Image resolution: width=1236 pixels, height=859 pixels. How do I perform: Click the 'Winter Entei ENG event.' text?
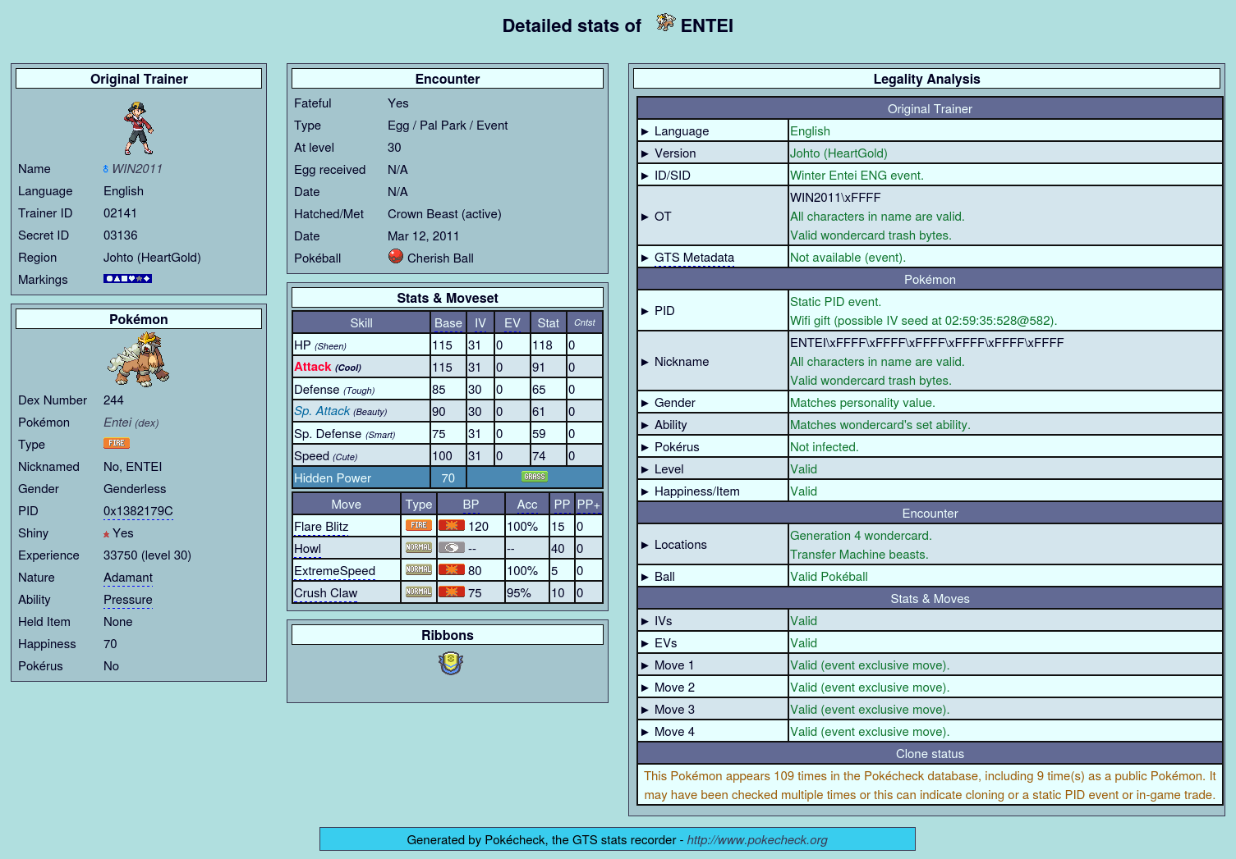[x=857, y=176]
